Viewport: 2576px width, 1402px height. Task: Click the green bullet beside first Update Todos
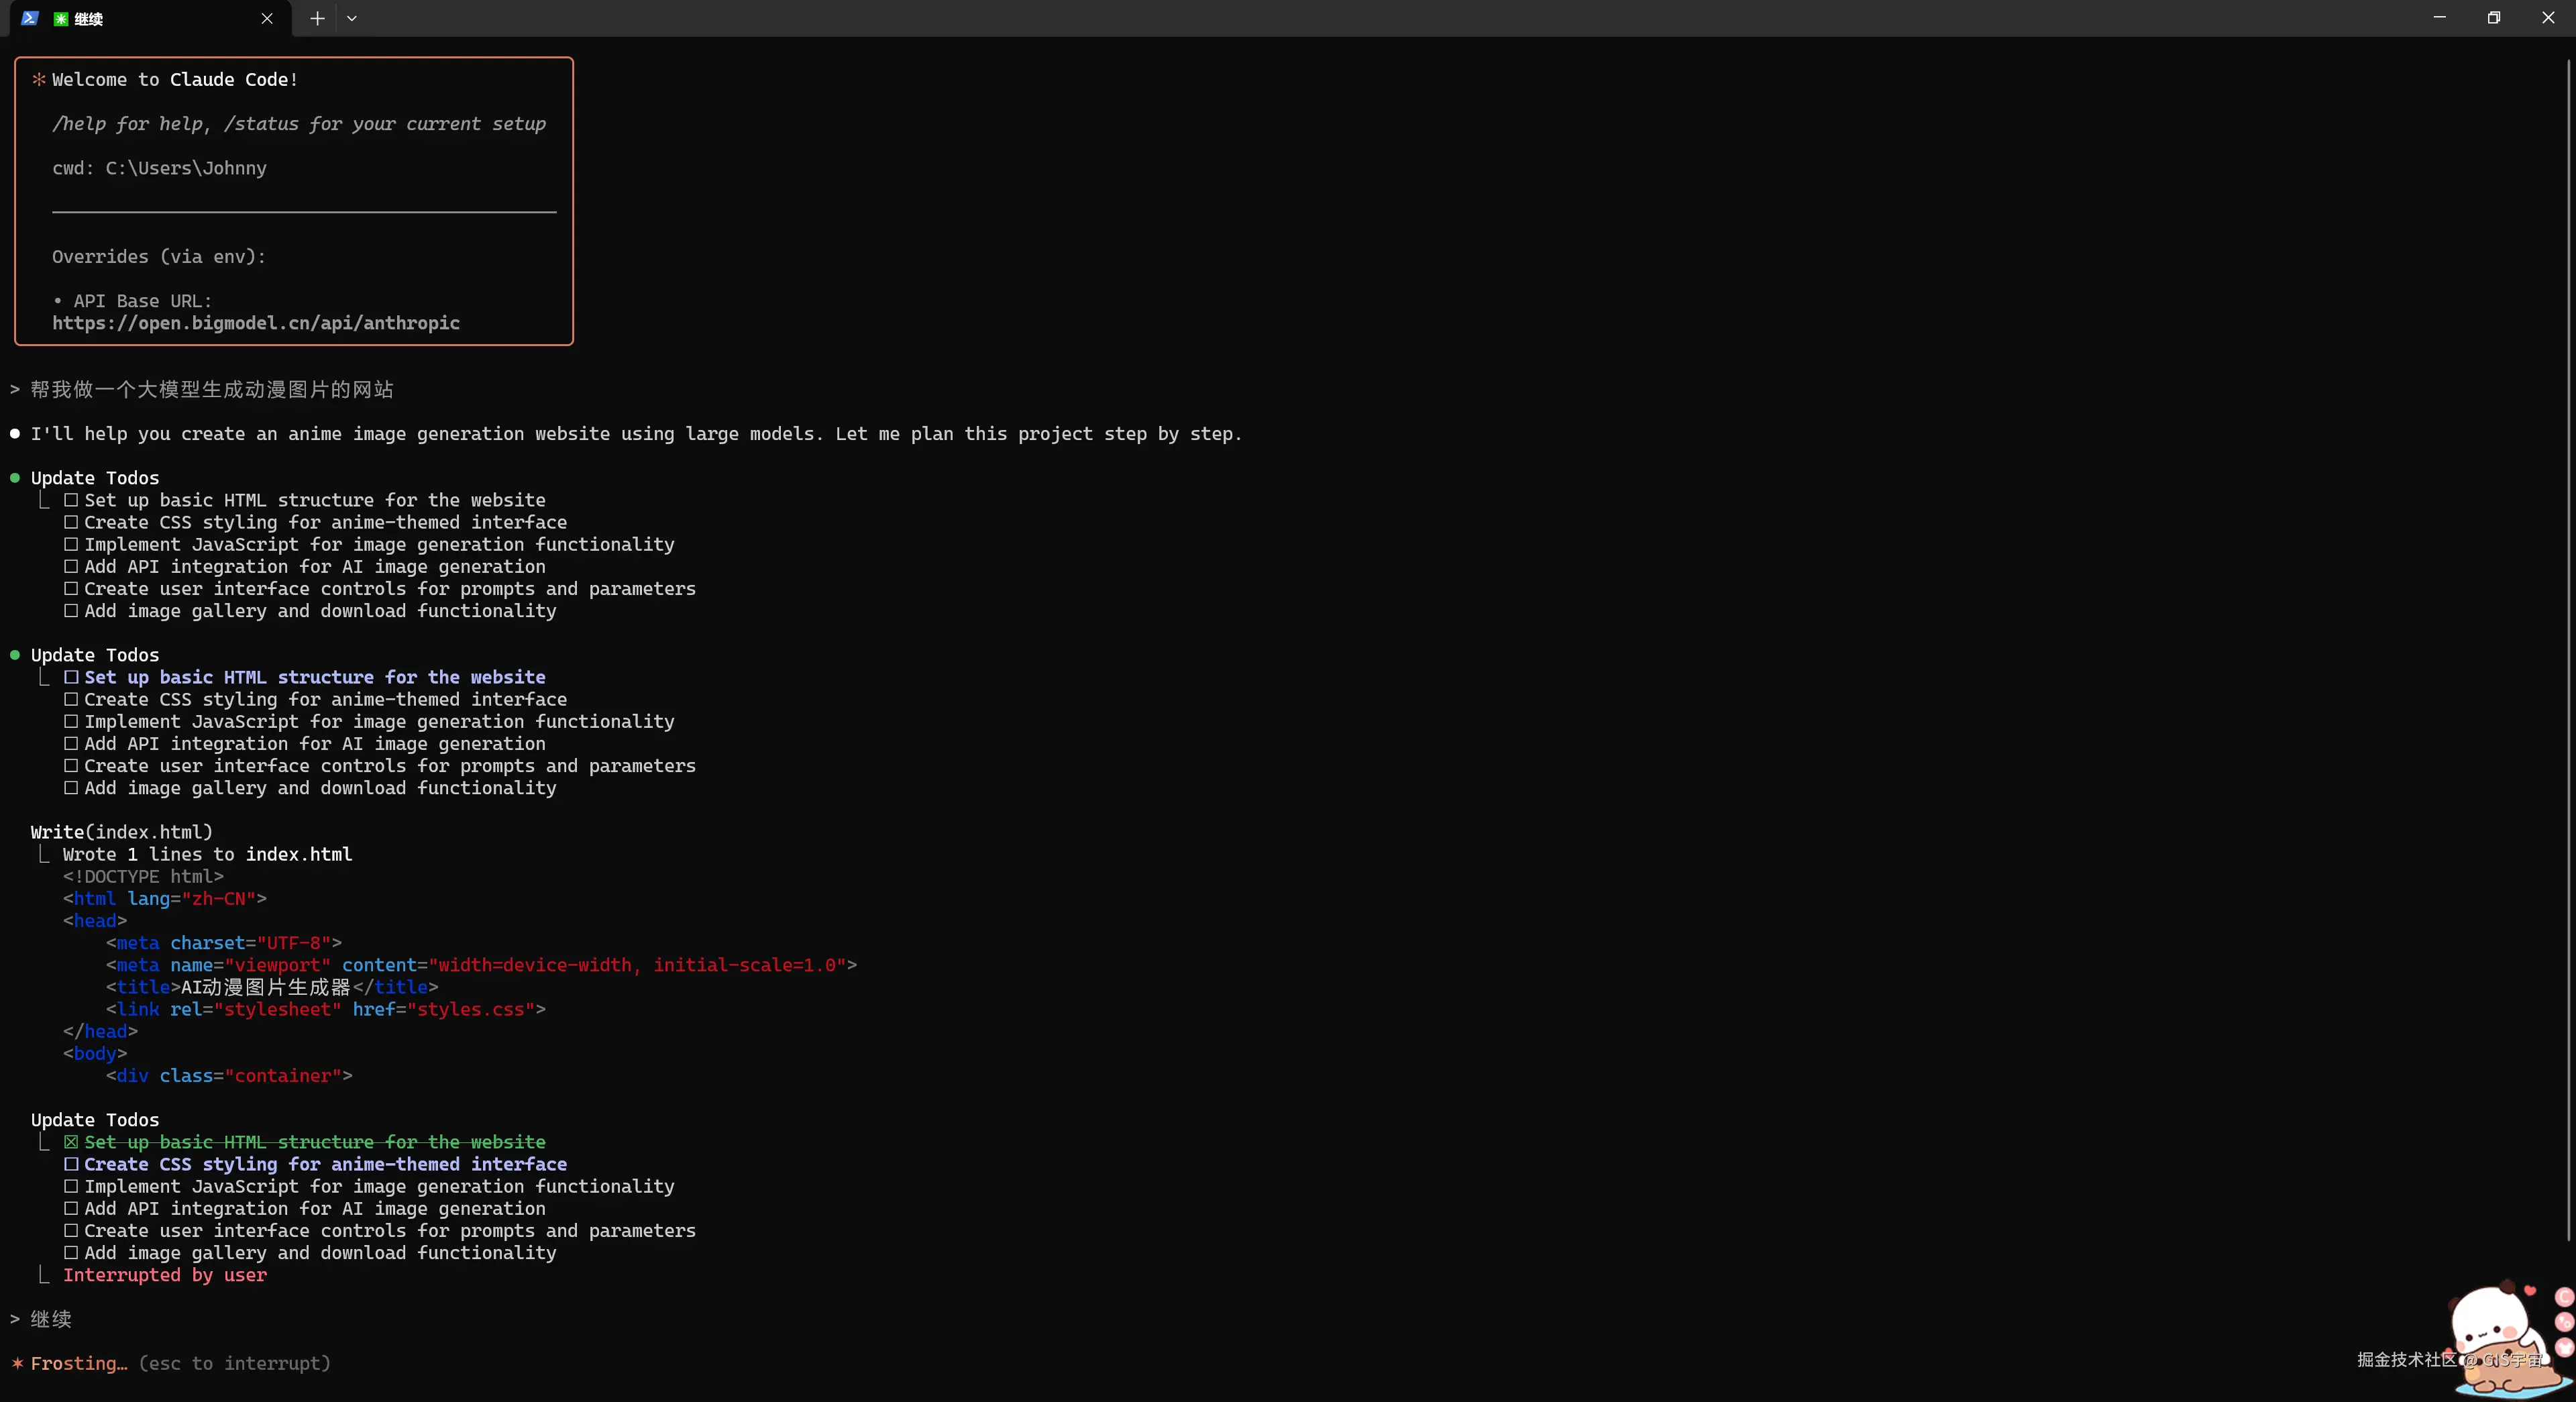(x=15, y=478)
